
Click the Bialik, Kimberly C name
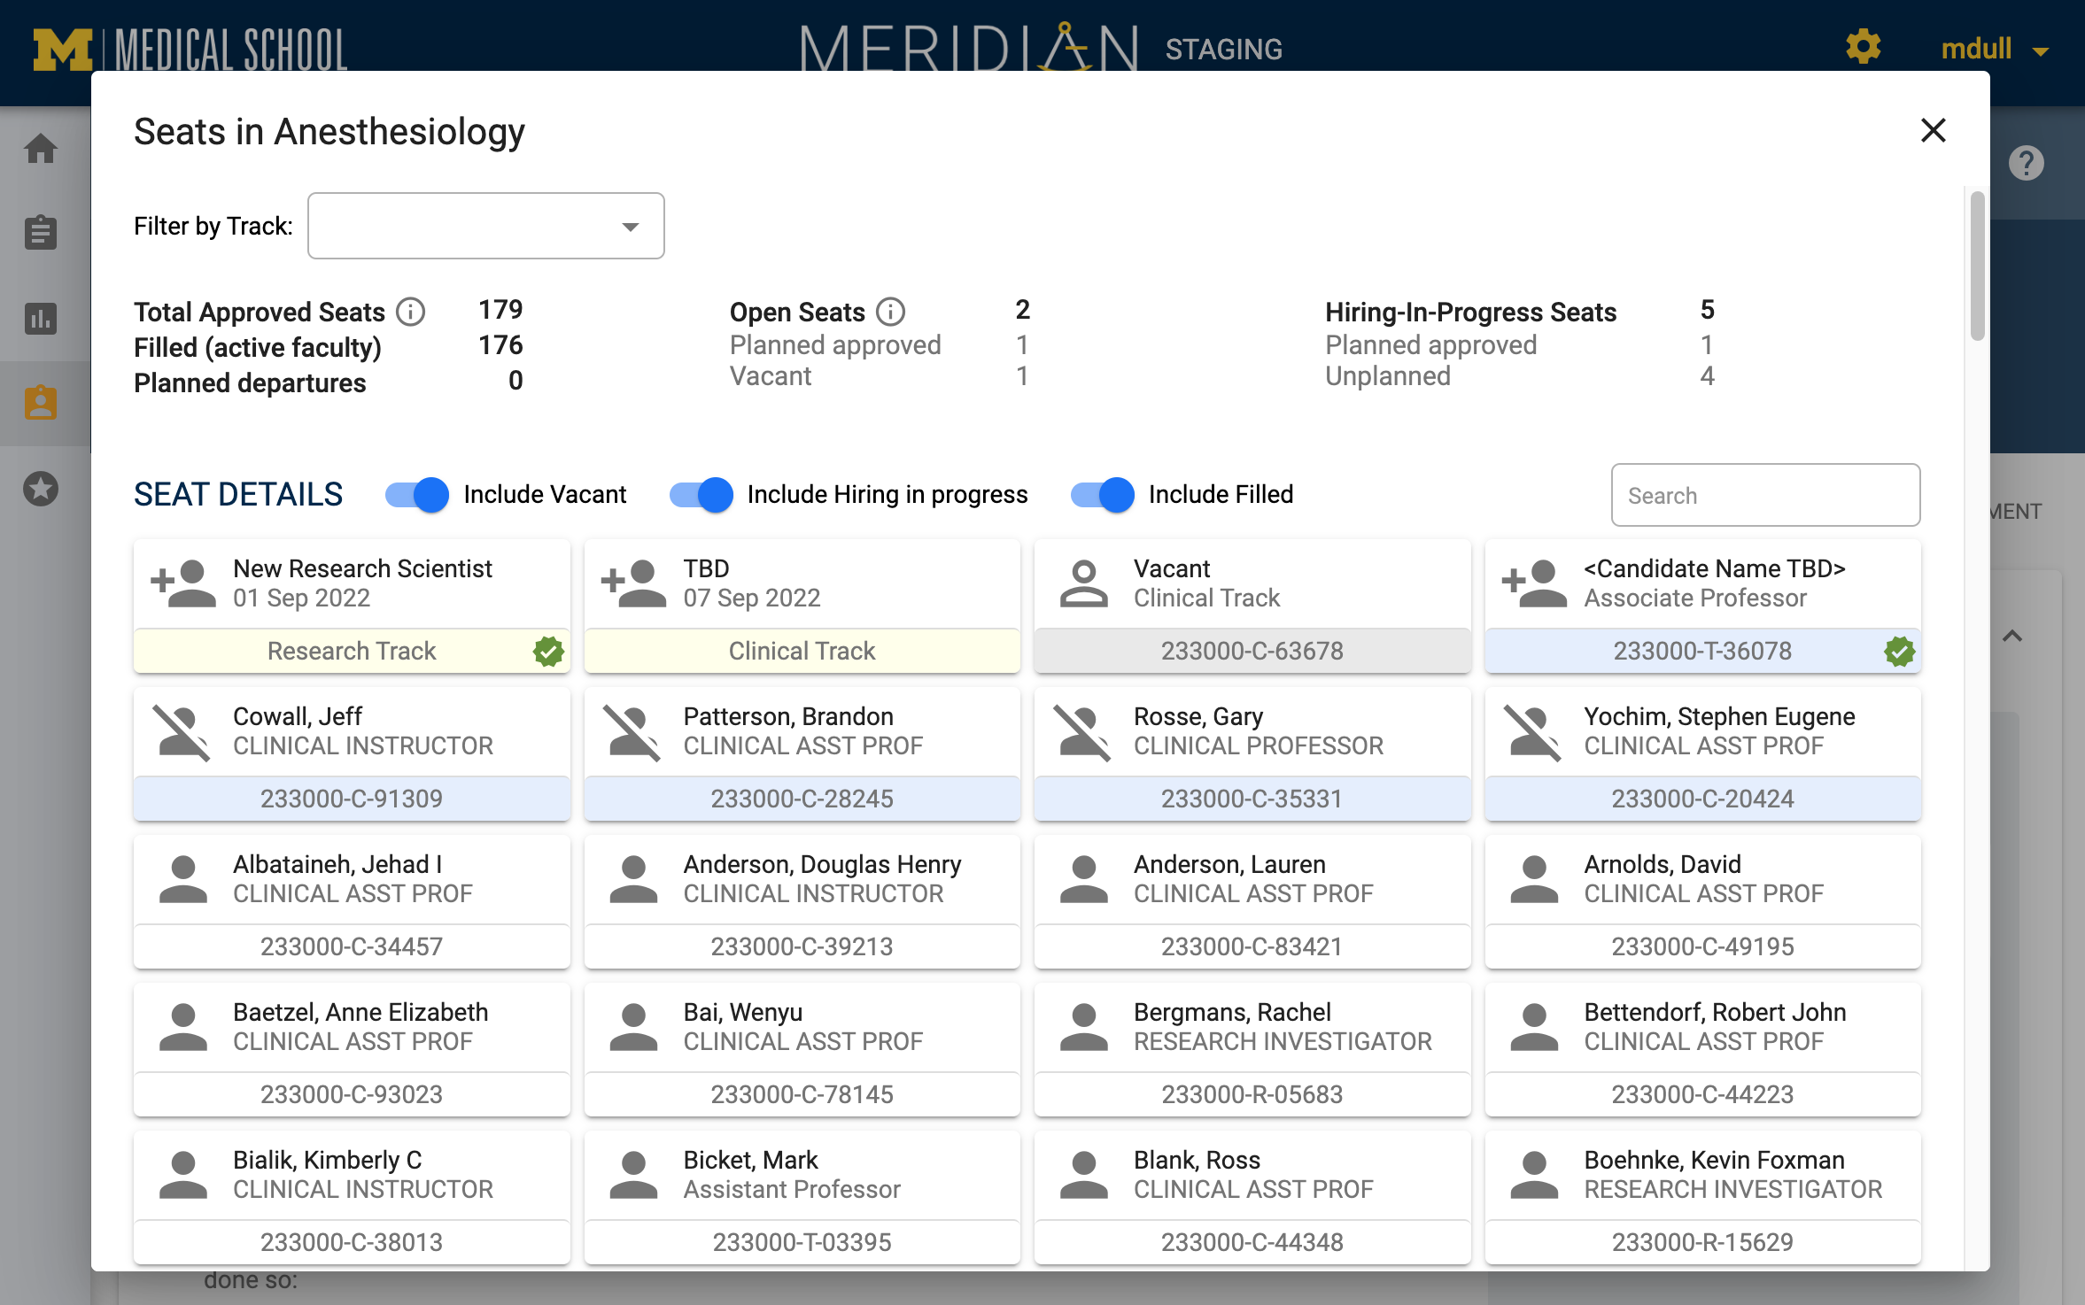328,1160
